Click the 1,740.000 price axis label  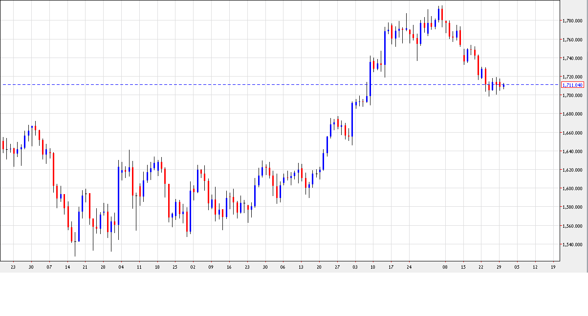572,58
